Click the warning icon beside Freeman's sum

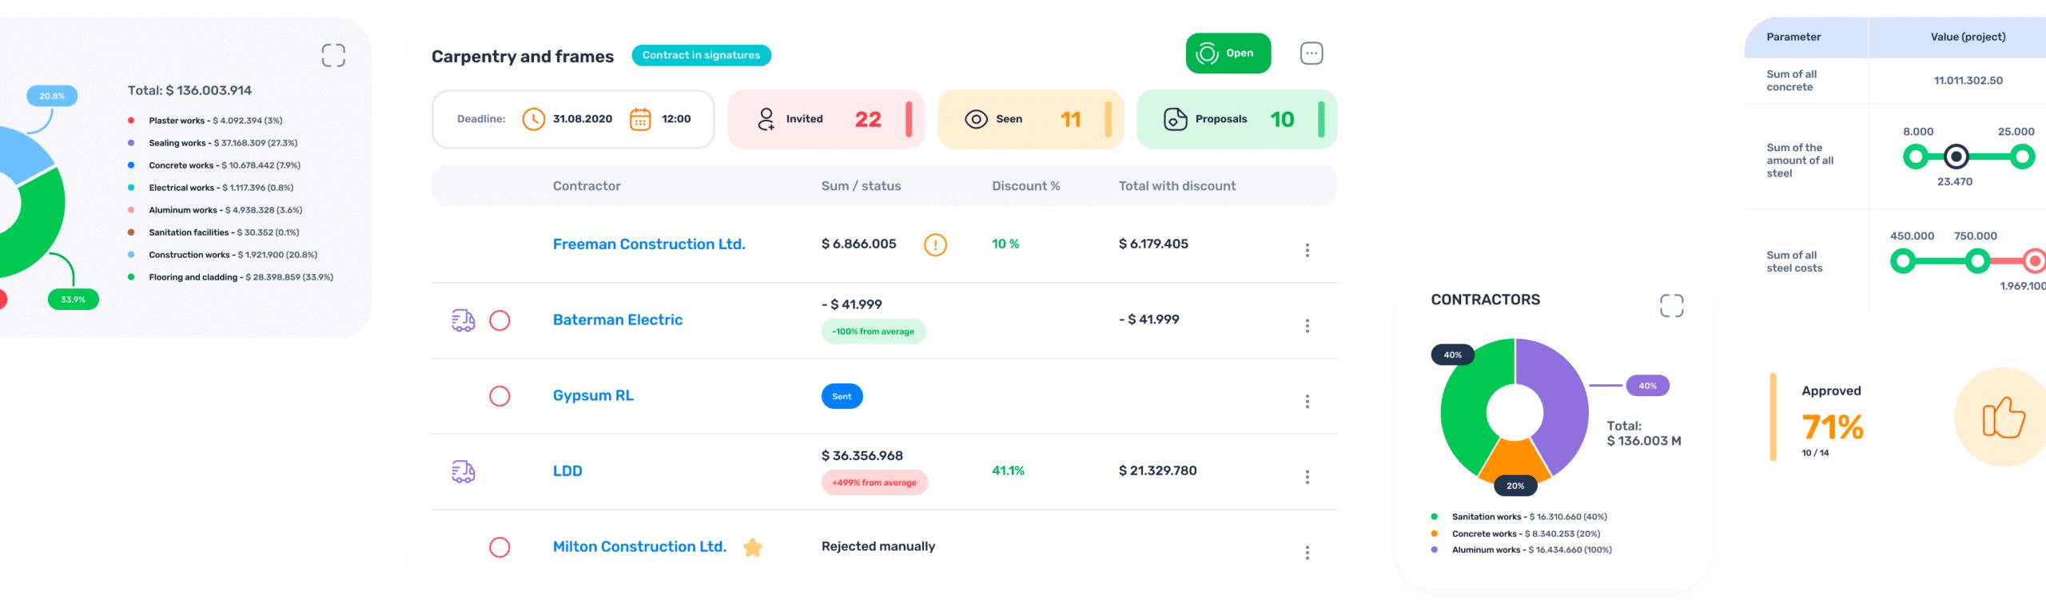(934, 244)
